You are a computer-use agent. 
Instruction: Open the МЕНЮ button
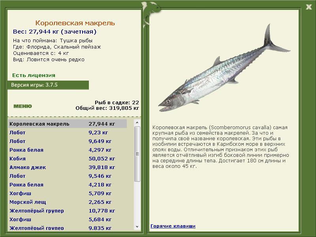pyautogui.click(x=23, y=106)
